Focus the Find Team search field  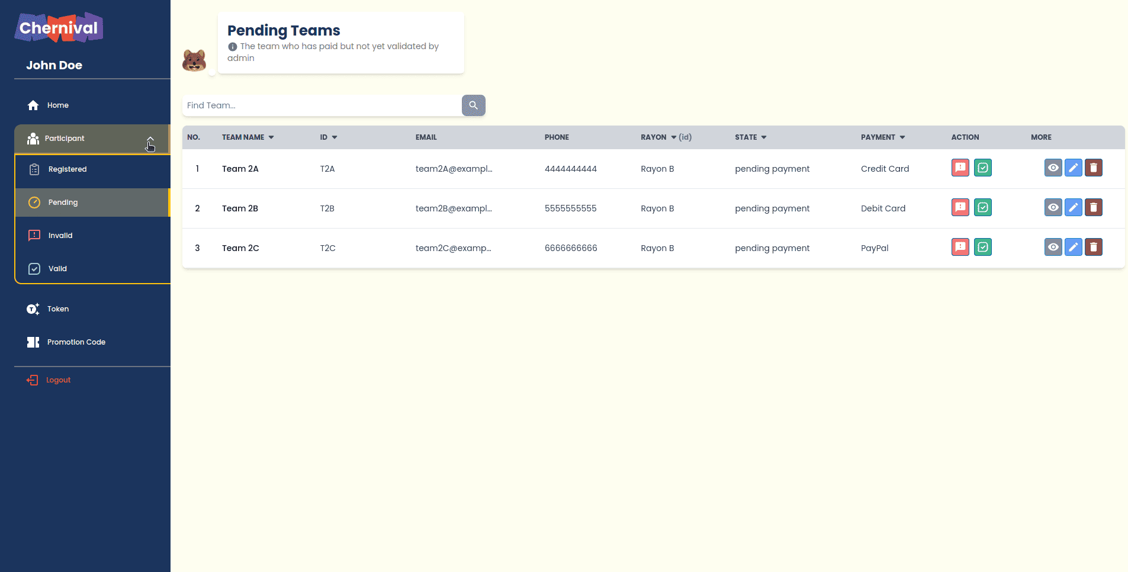[322, 105]
